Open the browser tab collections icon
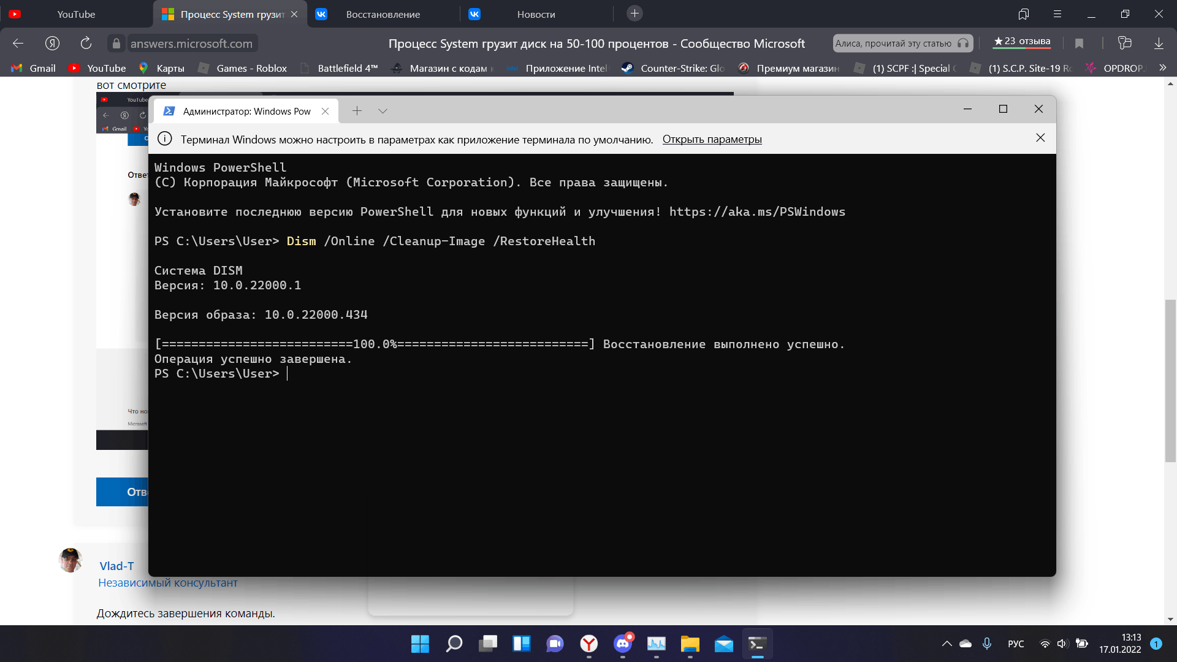The width and height of the screenshot is (1177, 662). tap(1024, 14)
